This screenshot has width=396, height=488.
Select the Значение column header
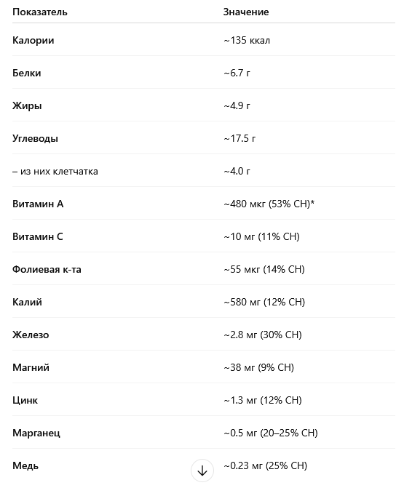[x=246, y=12]
